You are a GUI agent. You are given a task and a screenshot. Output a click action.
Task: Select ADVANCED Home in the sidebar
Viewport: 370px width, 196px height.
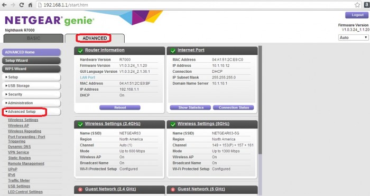tap(31, 52)
